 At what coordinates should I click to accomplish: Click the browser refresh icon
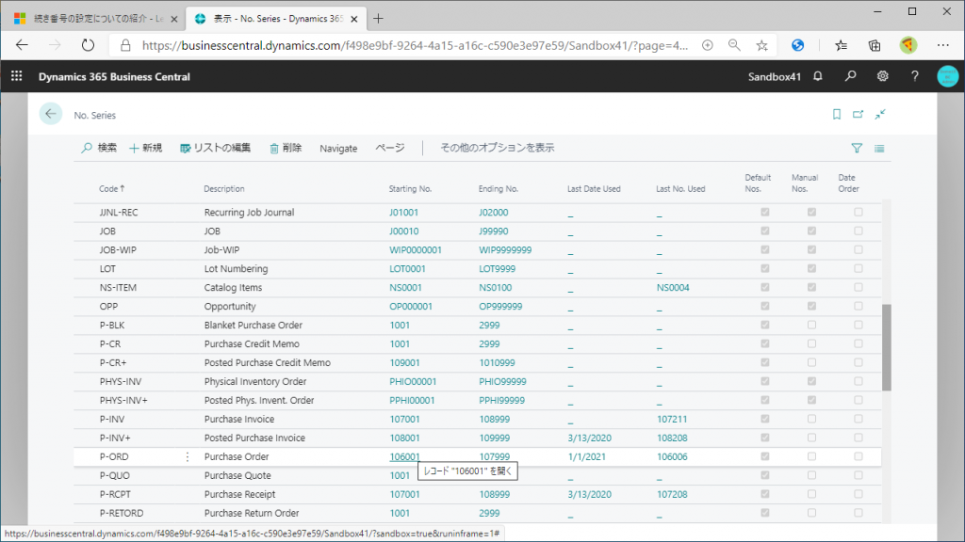coord(88,45)
